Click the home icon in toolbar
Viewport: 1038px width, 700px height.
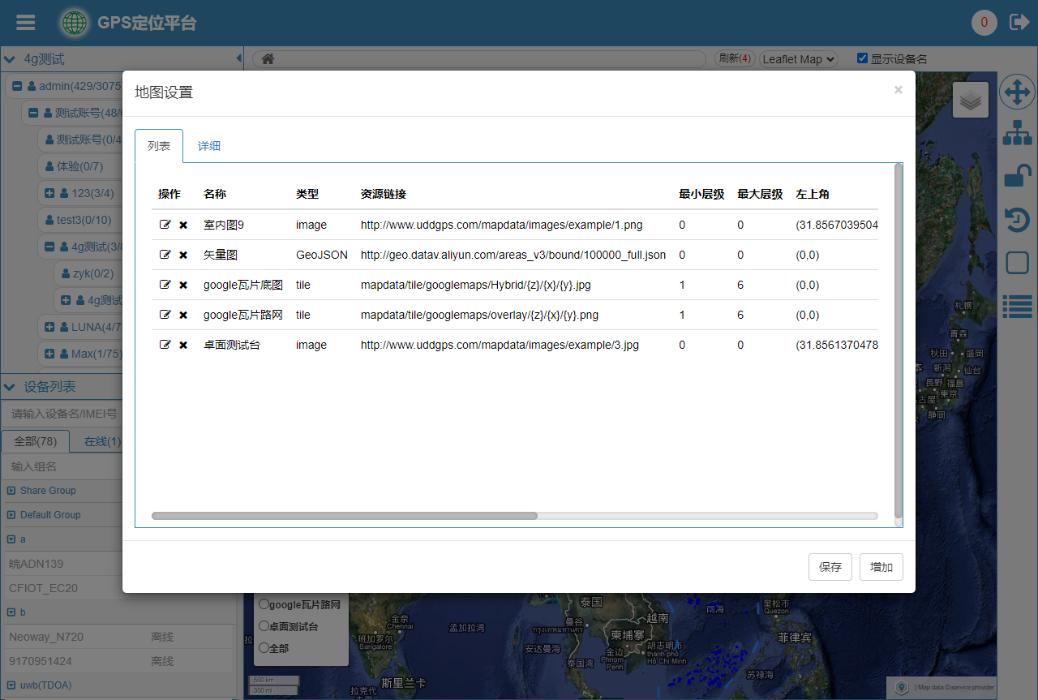pyautogui.click(x=268, y=59)
